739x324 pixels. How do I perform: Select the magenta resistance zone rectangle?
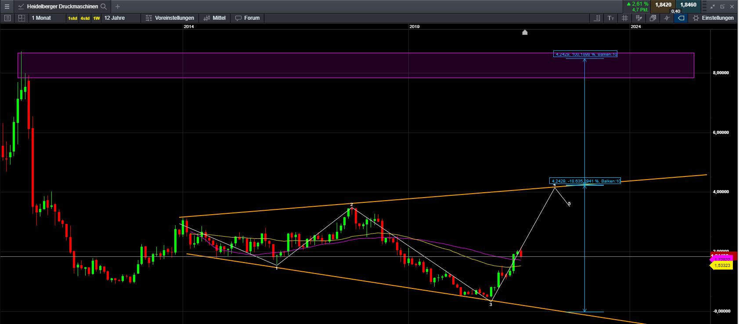pos(356,65)
